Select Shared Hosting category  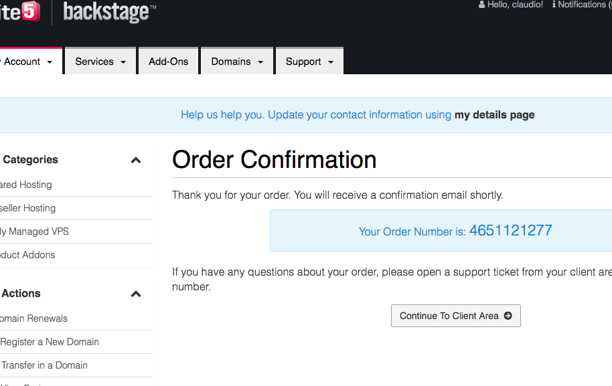pos(26,185)
